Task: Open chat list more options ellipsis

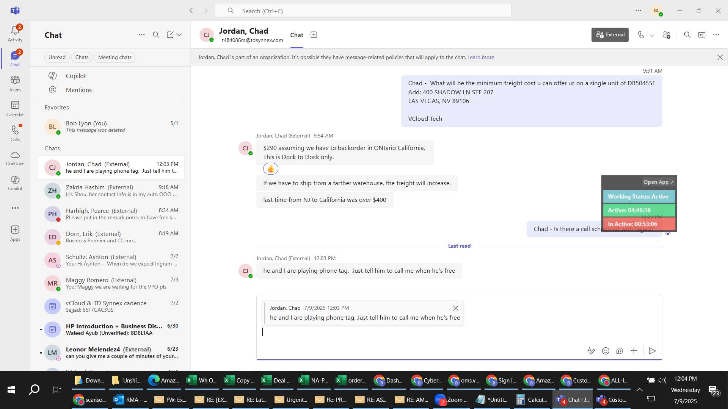Action: (142, 35)
